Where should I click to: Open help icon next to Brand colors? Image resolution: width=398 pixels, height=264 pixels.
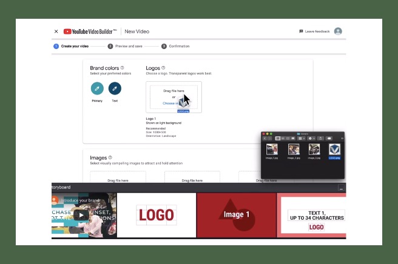[x=123, y=68]
